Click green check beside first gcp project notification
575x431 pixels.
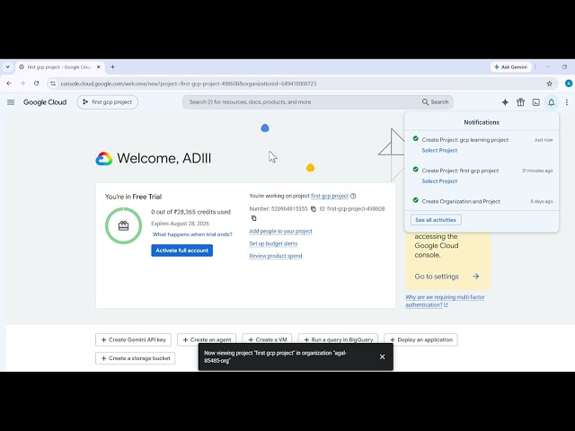point(415,170)
